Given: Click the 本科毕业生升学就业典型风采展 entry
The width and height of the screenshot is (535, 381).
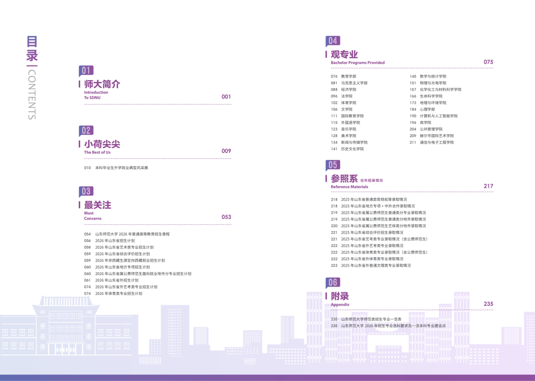Looking at the screenshot, I should (x=116, y=168).
